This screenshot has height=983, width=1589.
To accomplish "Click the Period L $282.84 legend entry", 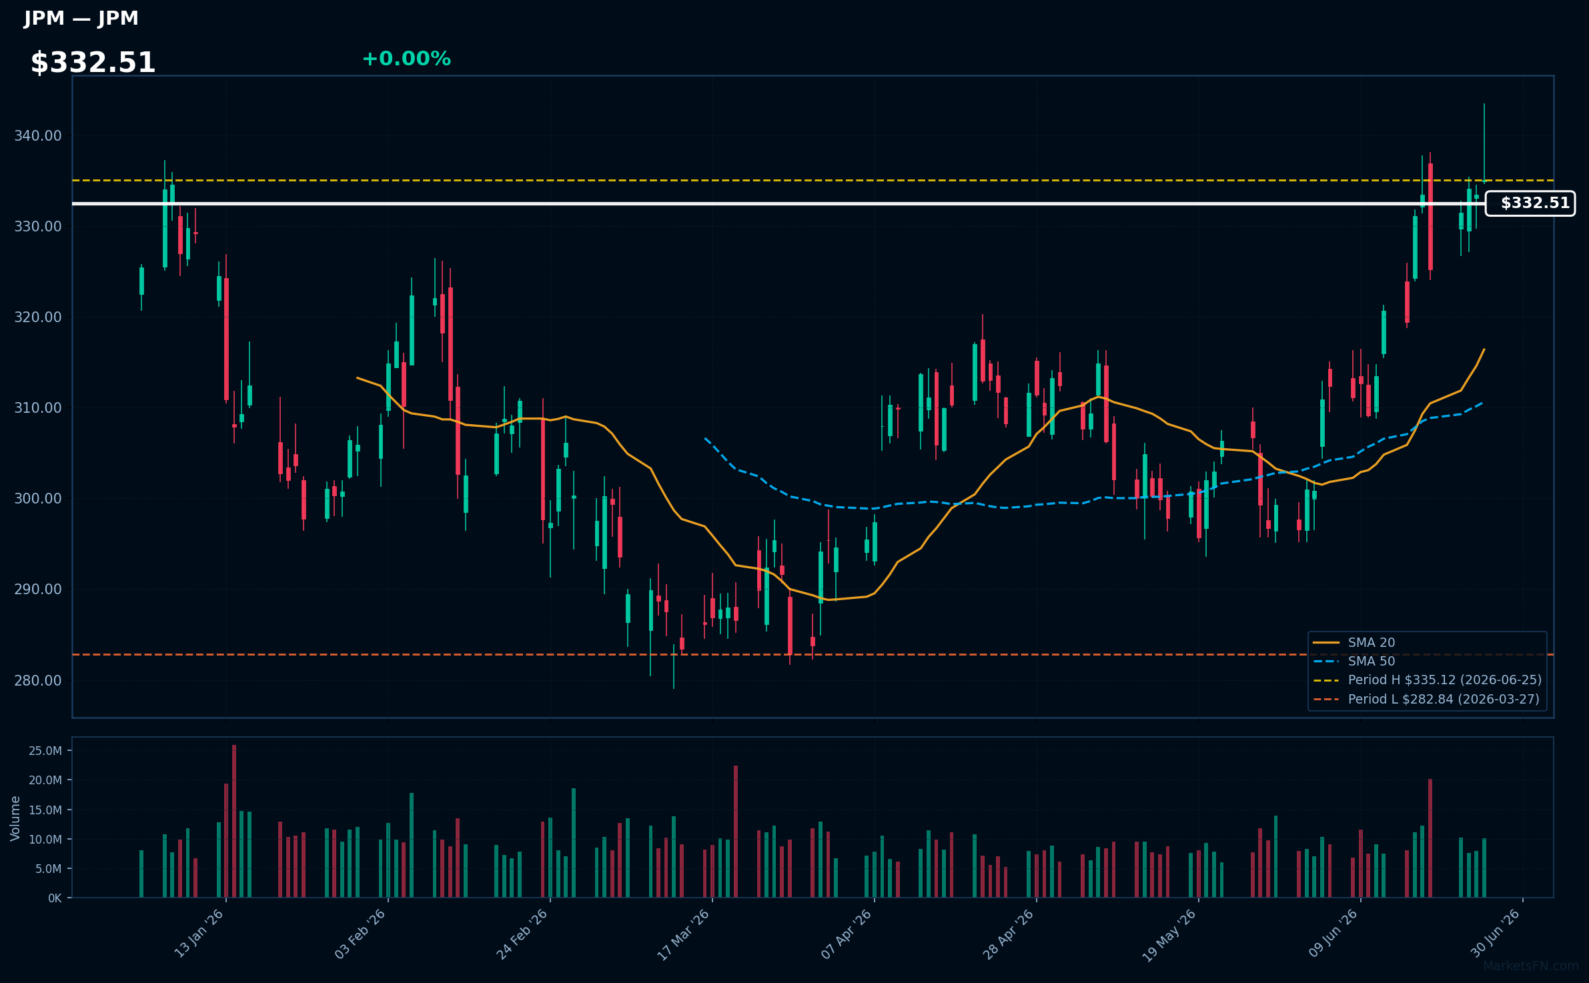I will [1426, 700].
